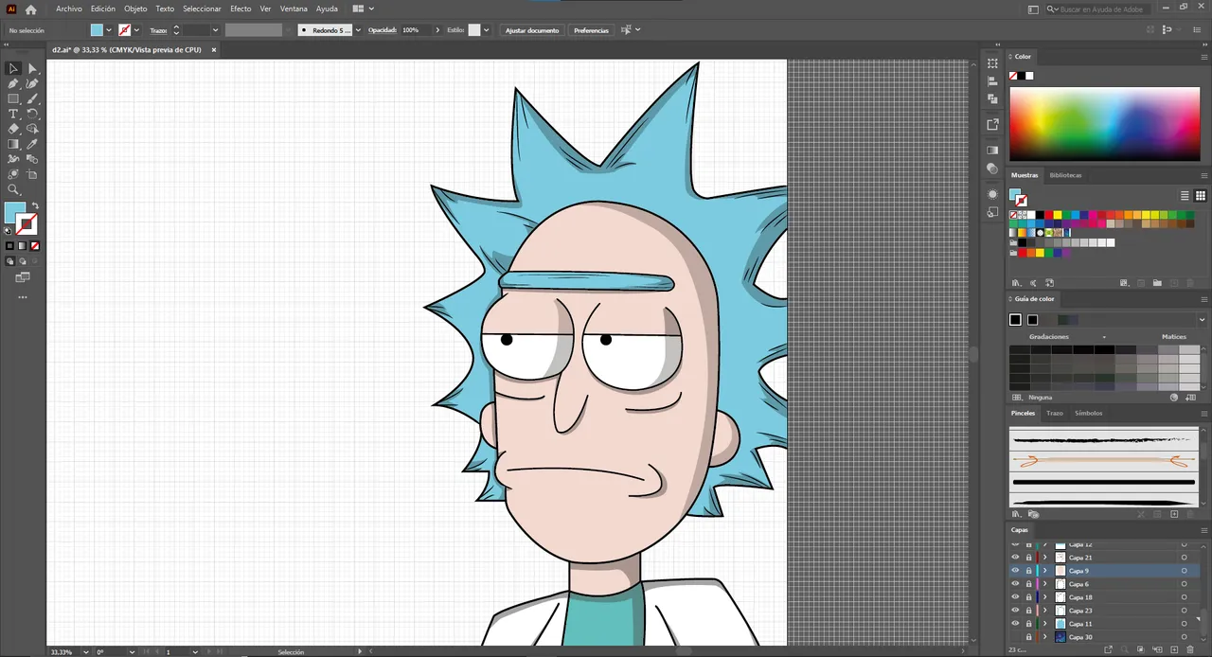Image resolution: width=1212 pixels, height=657 pixels.
Task: Select the Gradient tool
Action: (x=13, y=144)
